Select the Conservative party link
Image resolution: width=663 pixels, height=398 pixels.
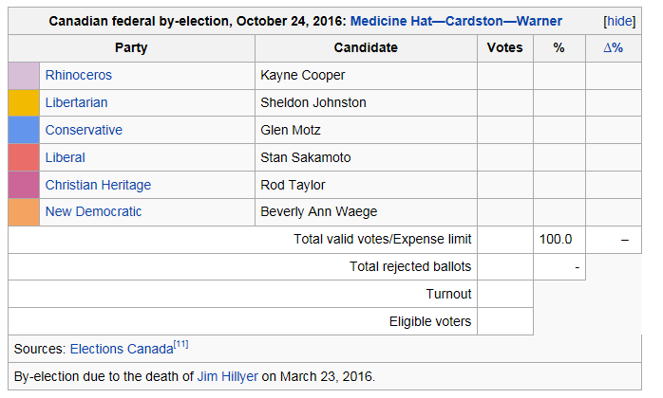[x=84, y=130]
